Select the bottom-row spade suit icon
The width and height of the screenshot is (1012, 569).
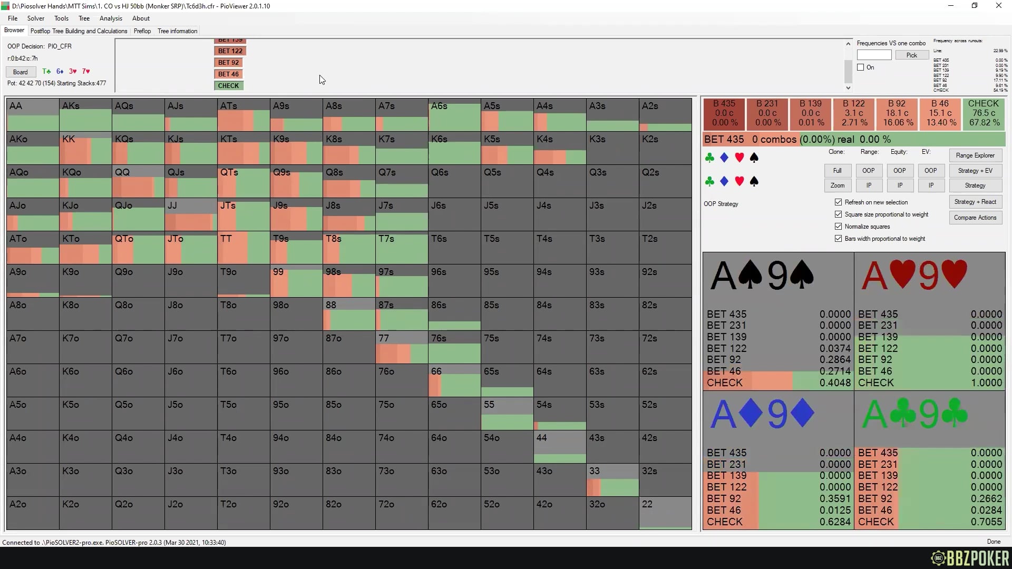[754, 181]
